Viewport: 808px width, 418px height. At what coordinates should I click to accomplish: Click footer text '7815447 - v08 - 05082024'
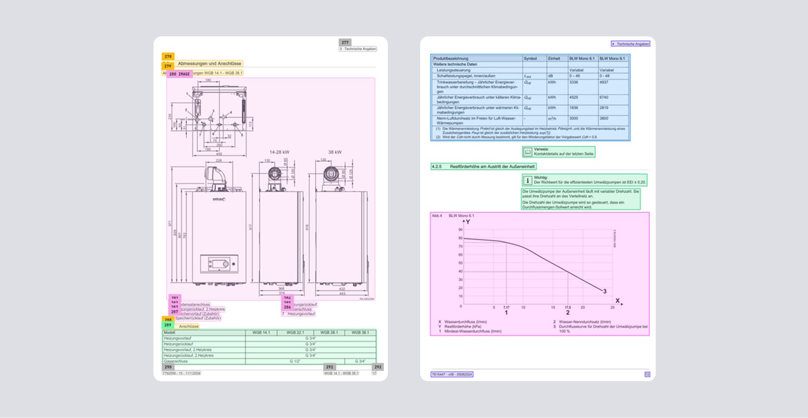[x=452, y=374]
